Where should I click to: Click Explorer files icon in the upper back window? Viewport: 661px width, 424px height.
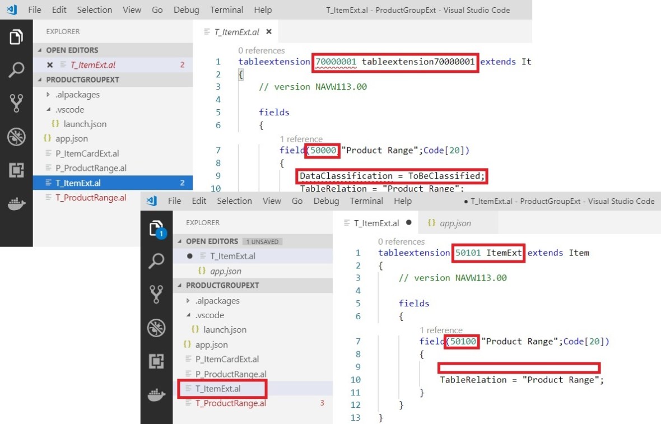[x=16, y=37]
